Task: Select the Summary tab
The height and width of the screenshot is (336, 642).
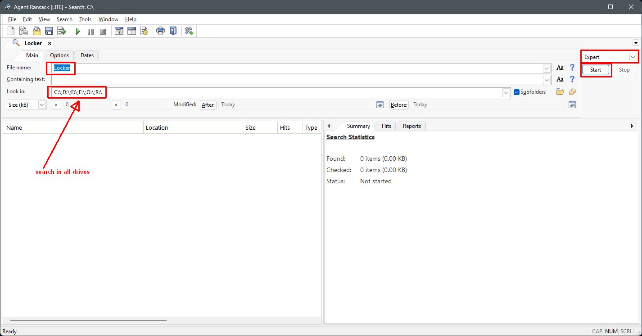Action: [x=358, y=126]
